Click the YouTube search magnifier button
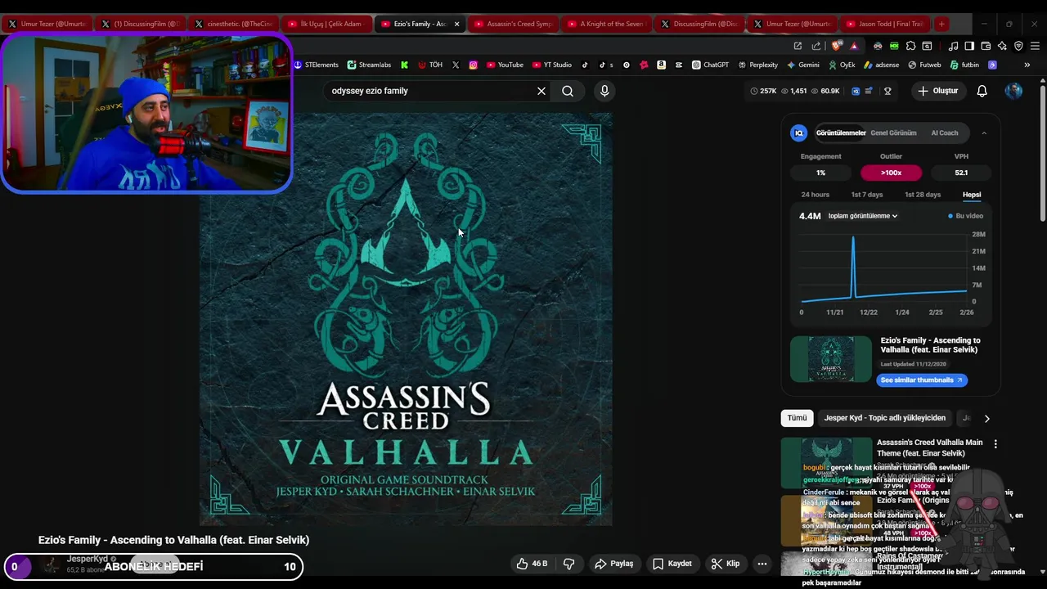Screen dimensions: 1047x589 pos(568,91)
